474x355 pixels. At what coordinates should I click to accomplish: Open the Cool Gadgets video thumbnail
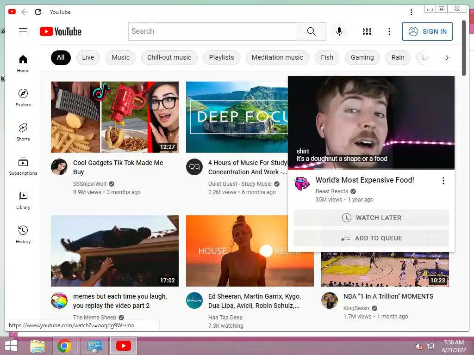tap(115, 117)
